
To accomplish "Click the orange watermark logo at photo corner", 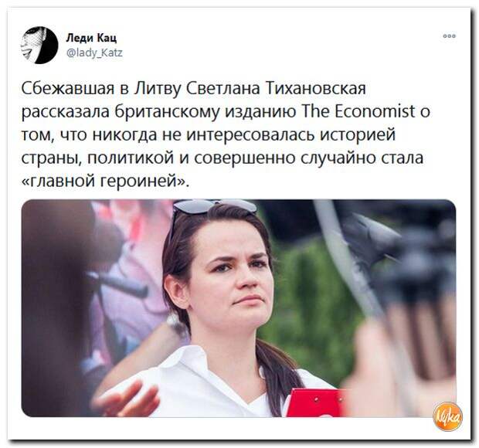I will coord(448,416).
